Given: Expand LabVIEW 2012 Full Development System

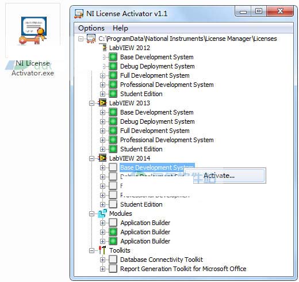Looking at the screenshot, I should point(102,75).
